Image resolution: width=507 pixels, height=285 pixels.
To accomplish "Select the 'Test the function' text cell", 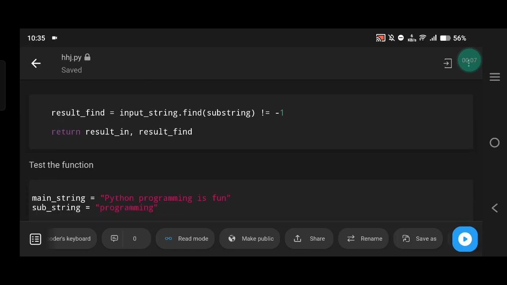I will pos(61,165).
